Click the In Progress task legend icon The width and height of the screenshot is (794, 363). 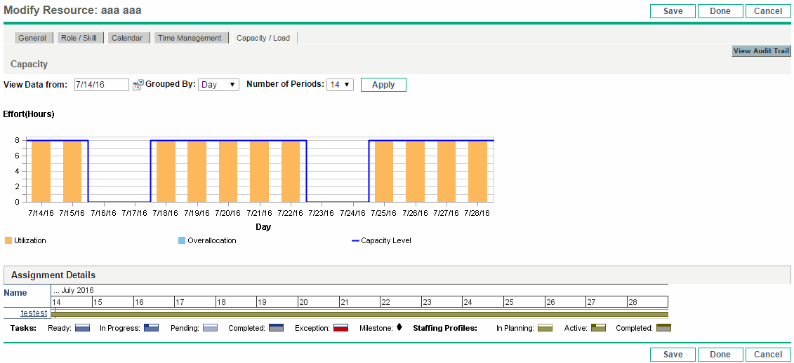click(151, 328)
